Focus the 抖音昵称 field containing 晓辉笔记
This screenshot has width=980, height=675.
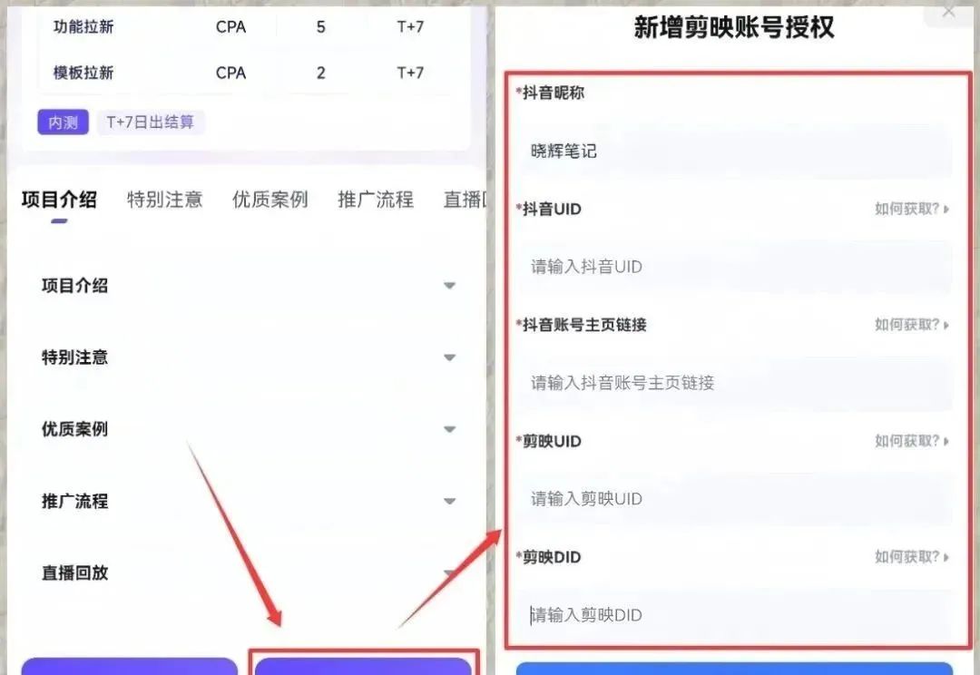734,151
